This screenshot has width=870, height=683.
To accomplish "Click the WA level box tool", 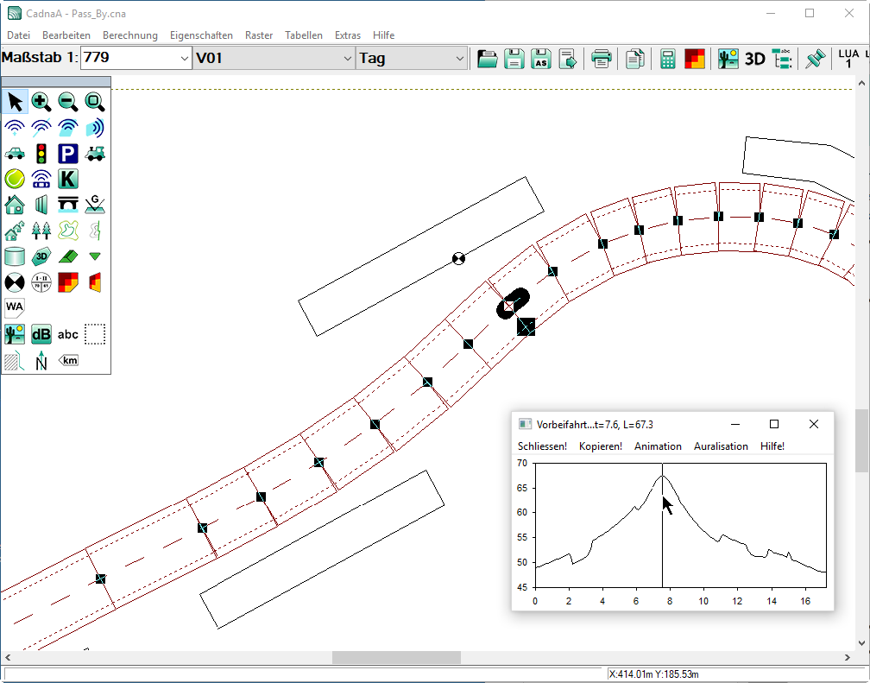I will [x=15, y=307].
